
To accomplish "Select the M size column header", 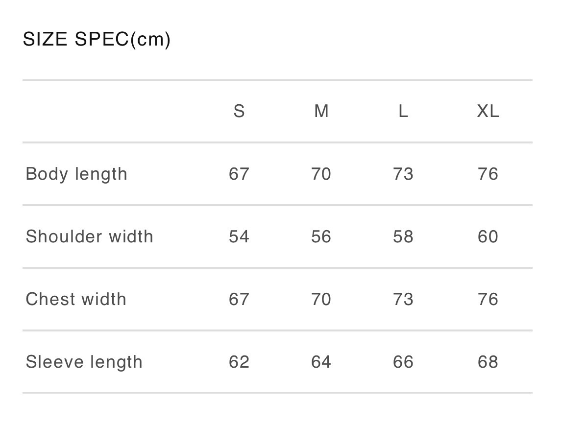I will 321,112.
